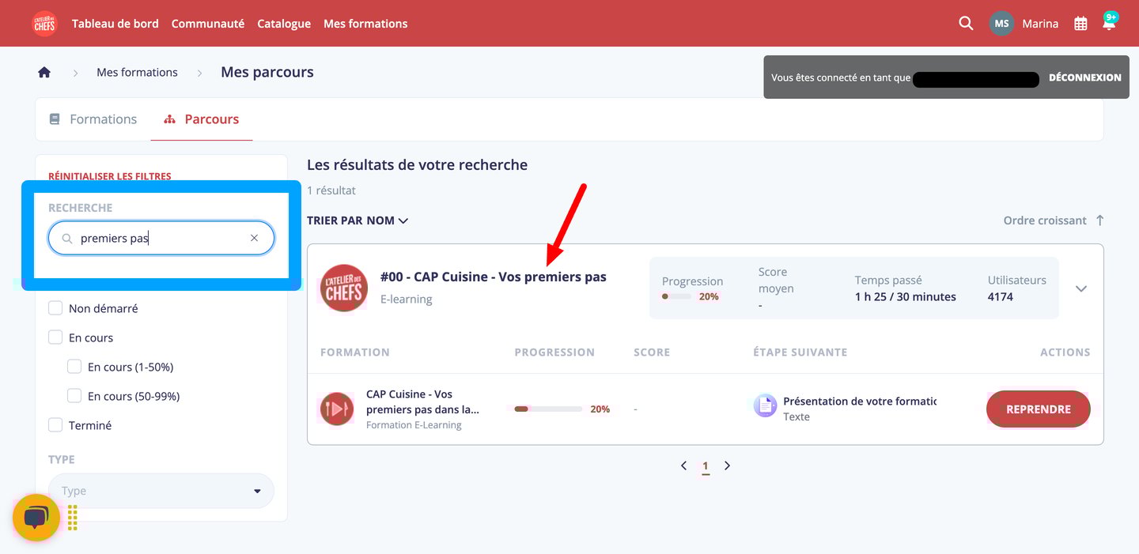Collapse the CAP Cuisine result with its chevron
The width and height of the screenshot is (1139, 554).
(1080, 288)
